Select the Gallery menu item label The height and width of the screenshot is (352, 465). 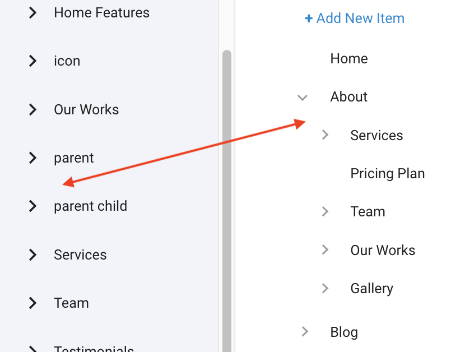point(371,289)
